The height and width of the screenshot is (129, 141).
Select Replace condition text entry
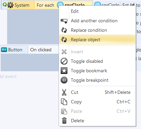(89, 30)
